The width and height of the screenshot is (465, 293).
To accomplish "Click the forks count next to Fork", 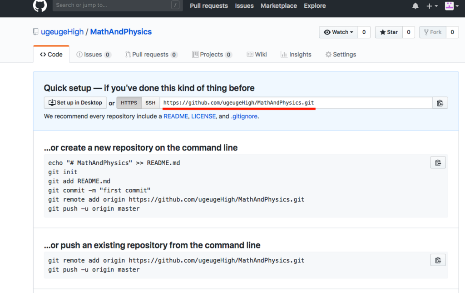I will (452, 32).
